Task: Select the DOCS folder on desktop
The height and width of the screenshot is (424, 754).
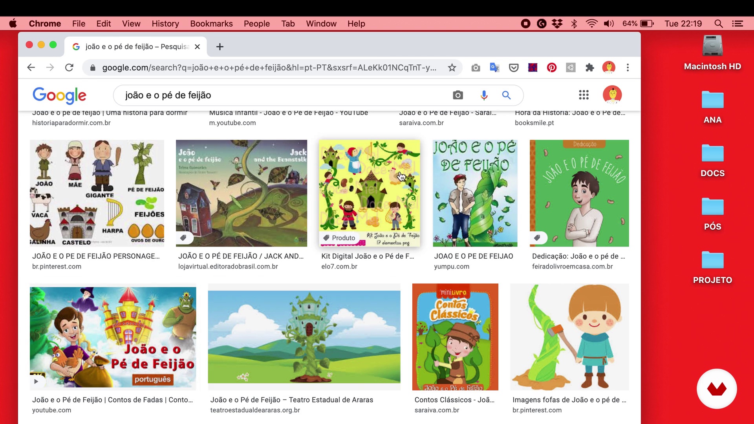Action: pos(712,153)
